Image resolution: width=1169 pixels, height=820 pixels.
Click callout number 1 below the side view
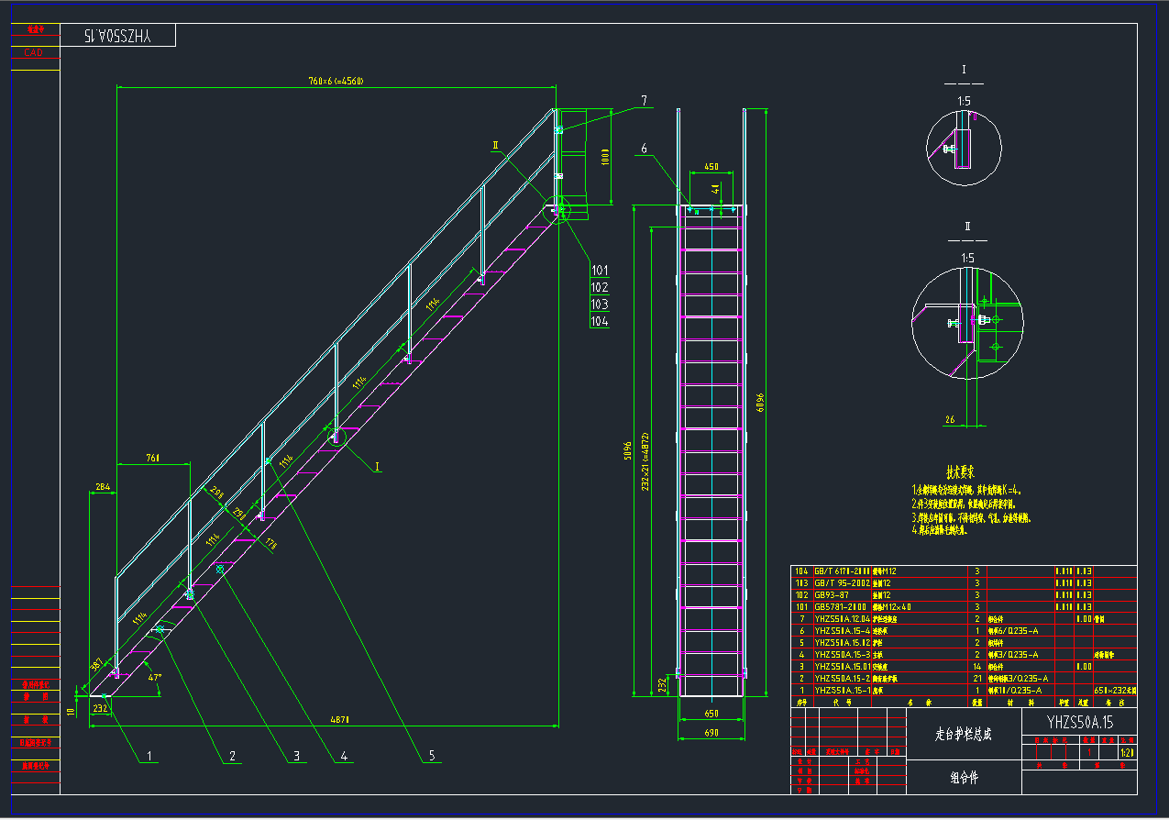coord(151,756)
